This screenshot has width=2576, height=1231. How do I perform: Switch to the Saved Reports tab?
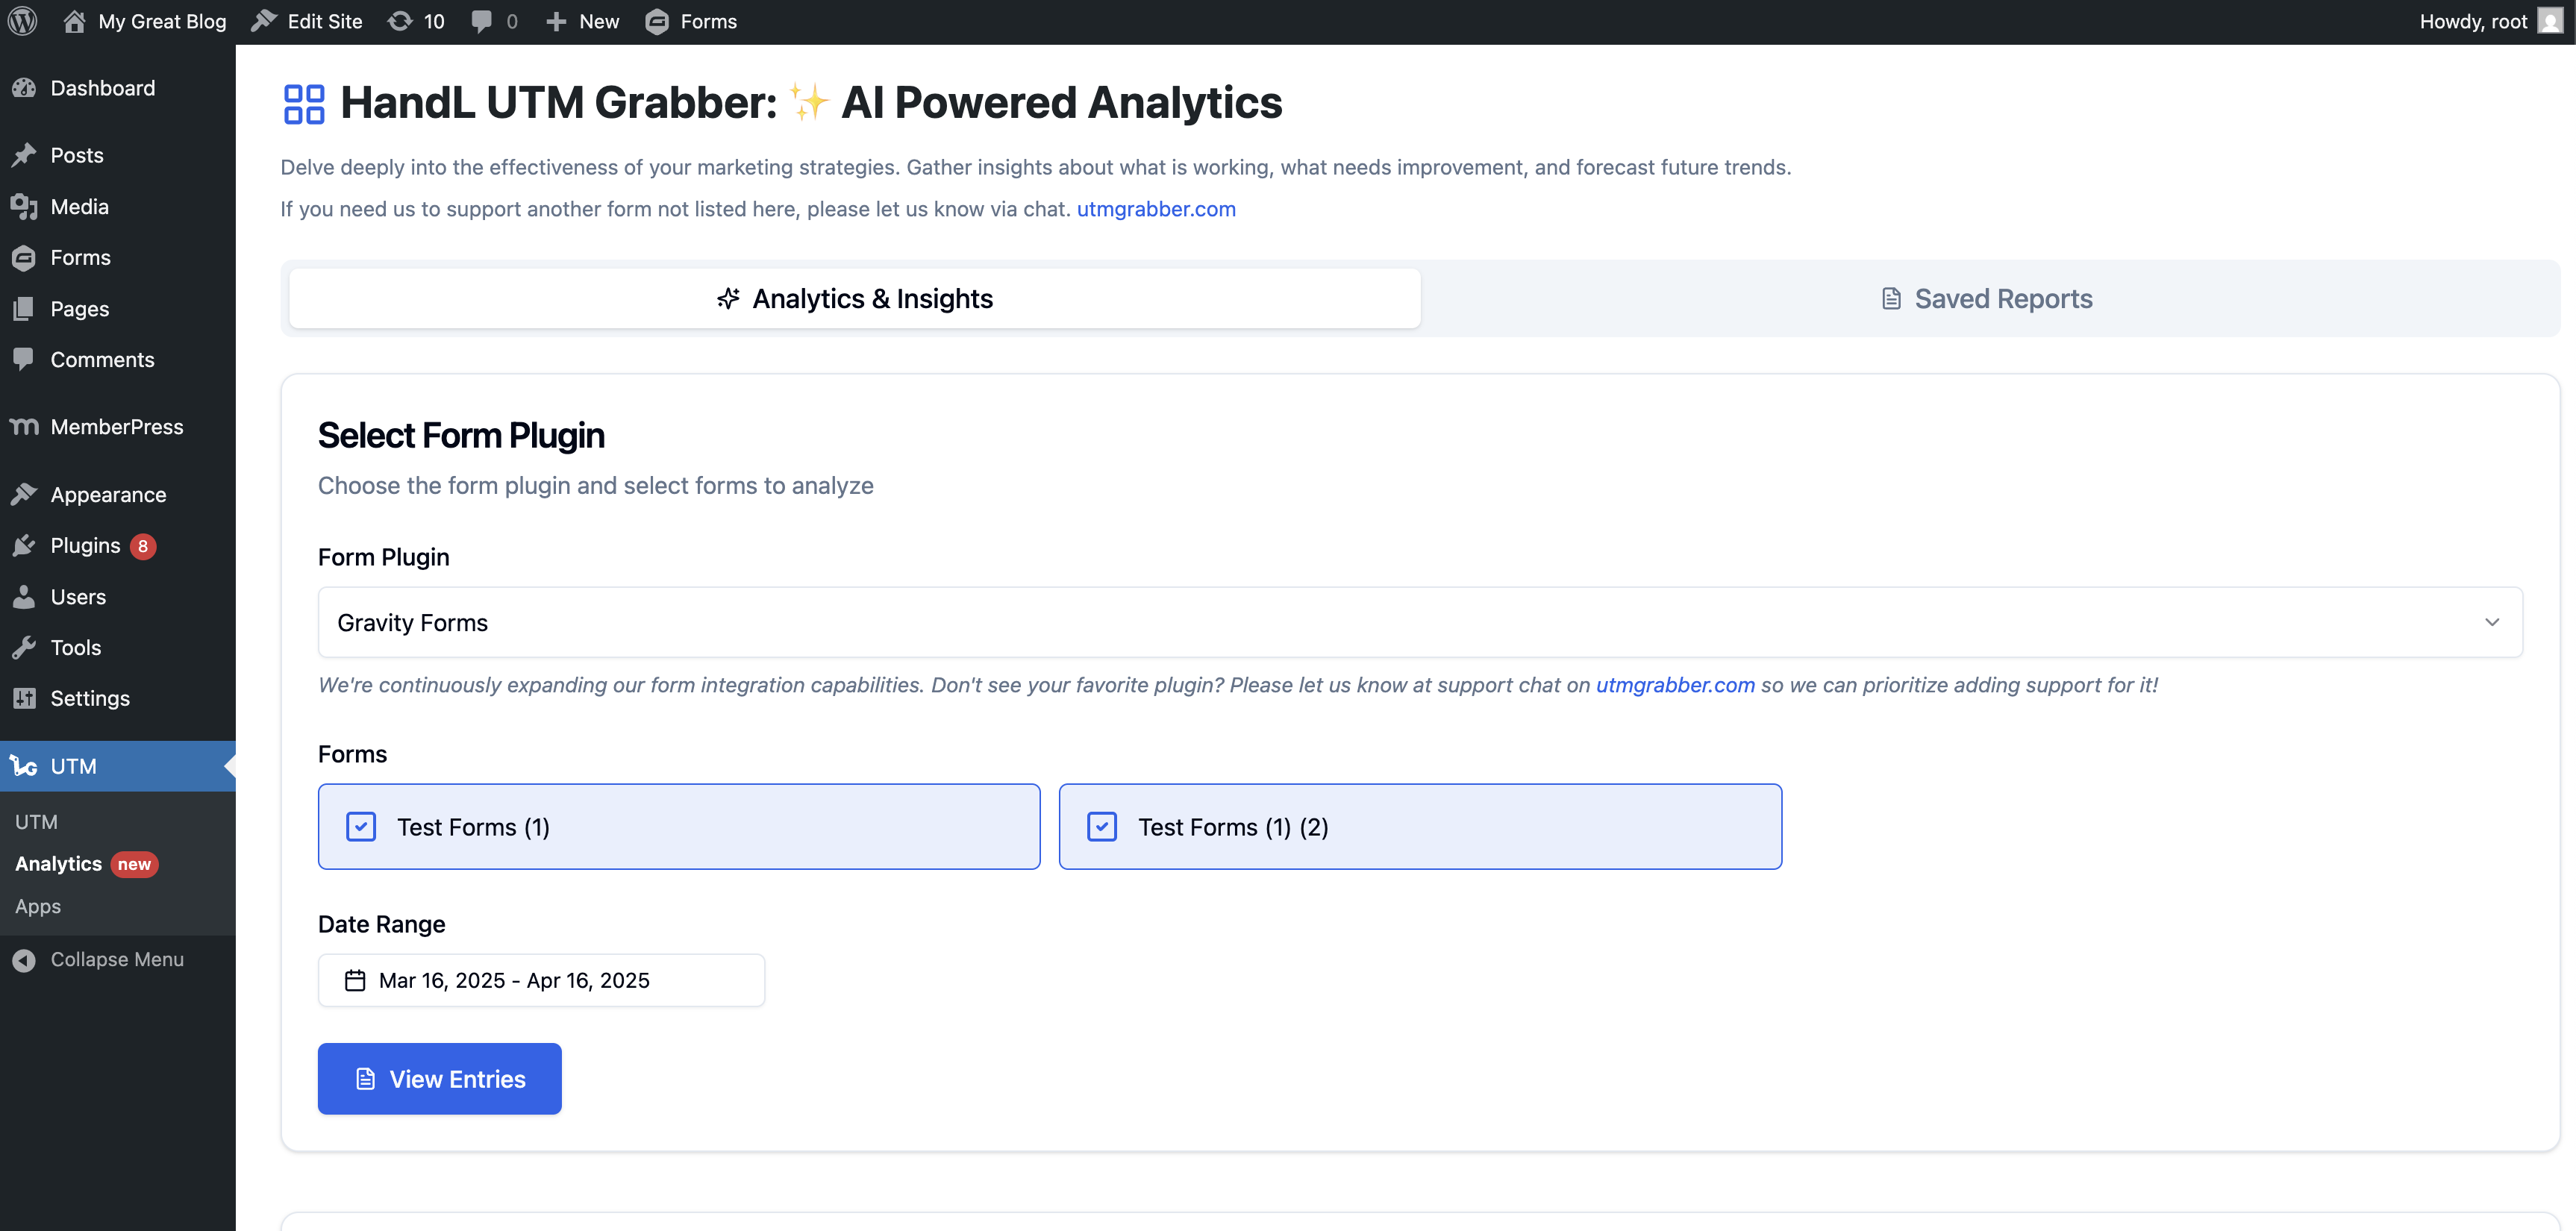(1989, 298)
